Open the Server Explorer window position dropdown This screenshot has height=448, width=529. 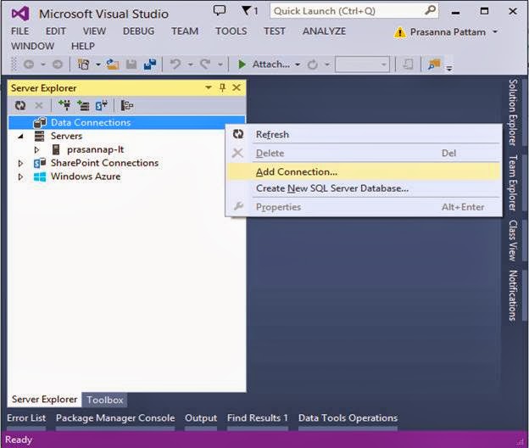pyautogui.click(x=209, y=87)
